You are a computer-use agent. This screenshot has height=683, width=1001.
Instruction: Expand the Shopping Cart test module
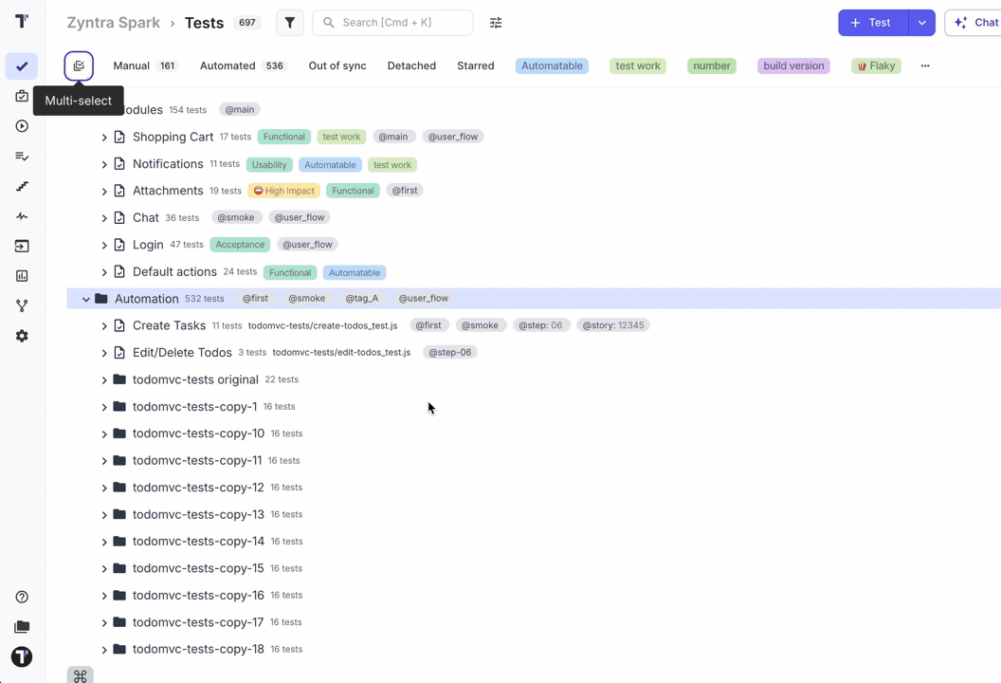coord(104,137)
